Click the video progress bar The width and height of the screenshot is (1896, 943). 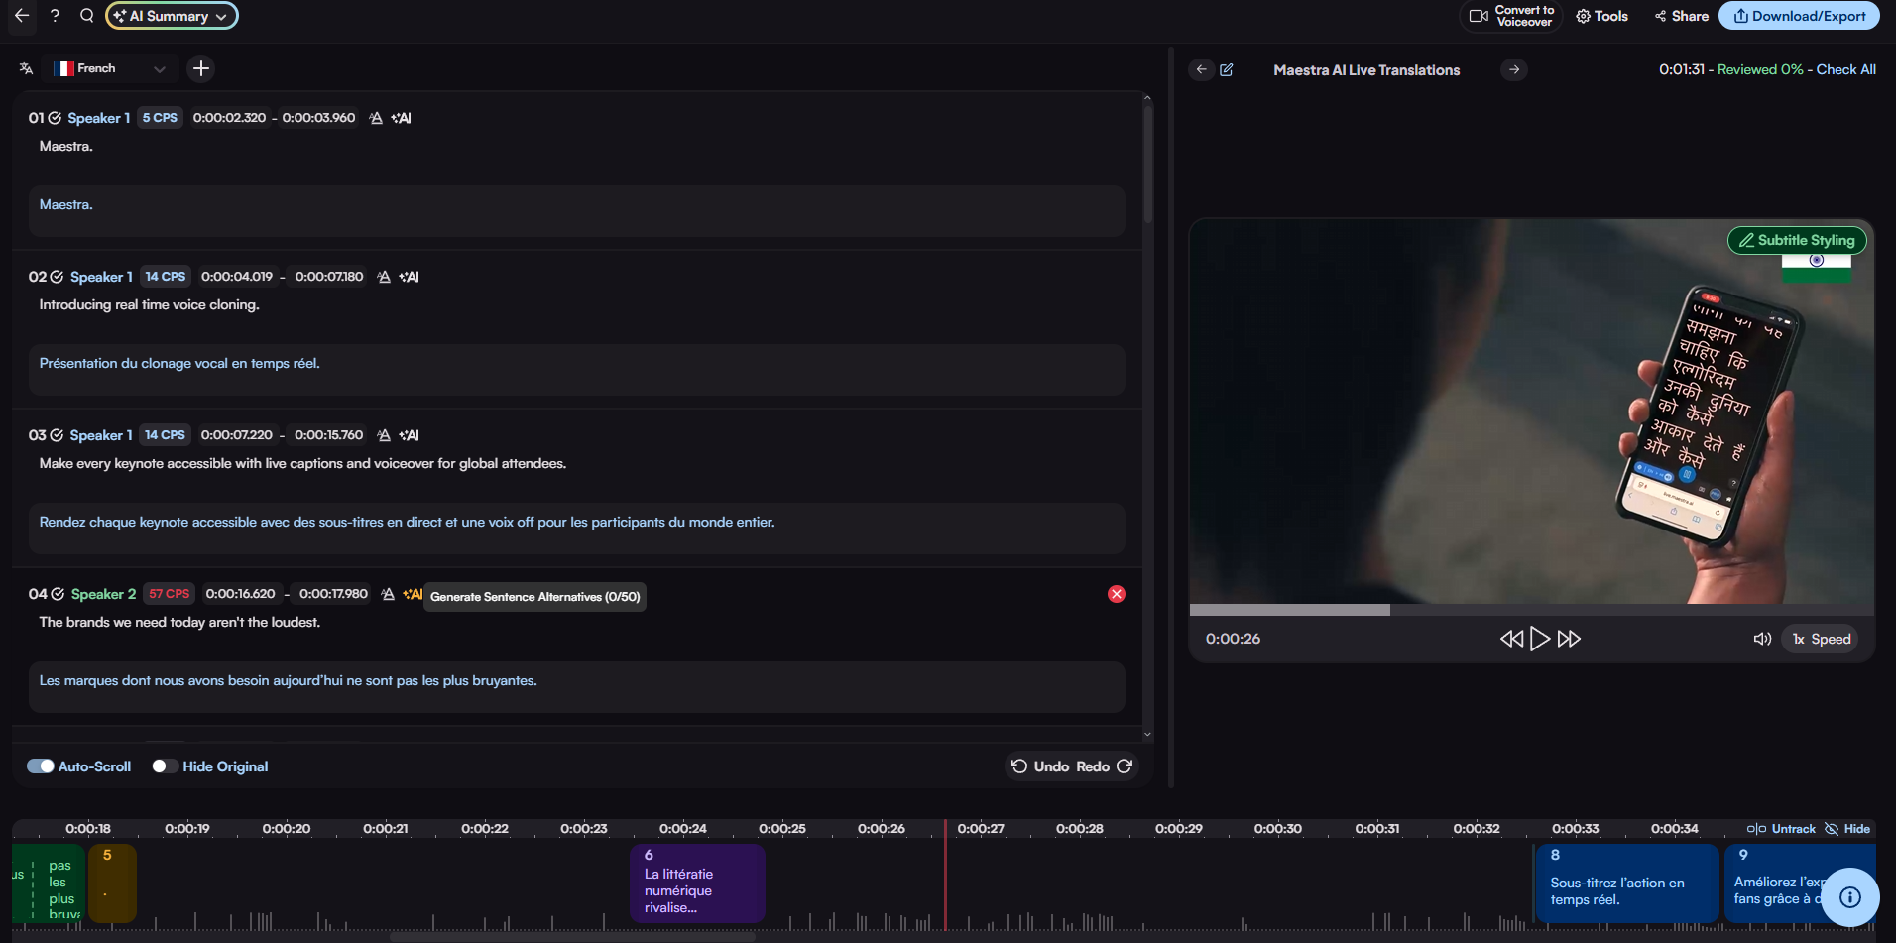1532,610
